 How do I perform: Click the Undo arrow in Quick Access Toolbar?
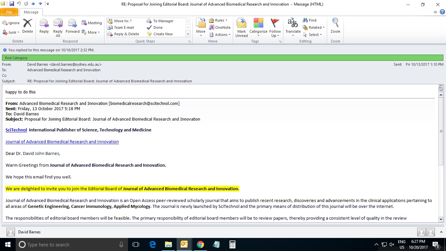click(x=19, y=4)
